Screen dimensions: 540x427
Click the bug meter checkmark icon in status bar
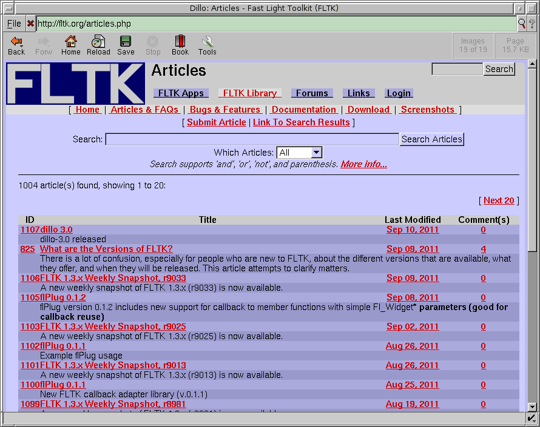pyautogui.click(x=532, y=418)
